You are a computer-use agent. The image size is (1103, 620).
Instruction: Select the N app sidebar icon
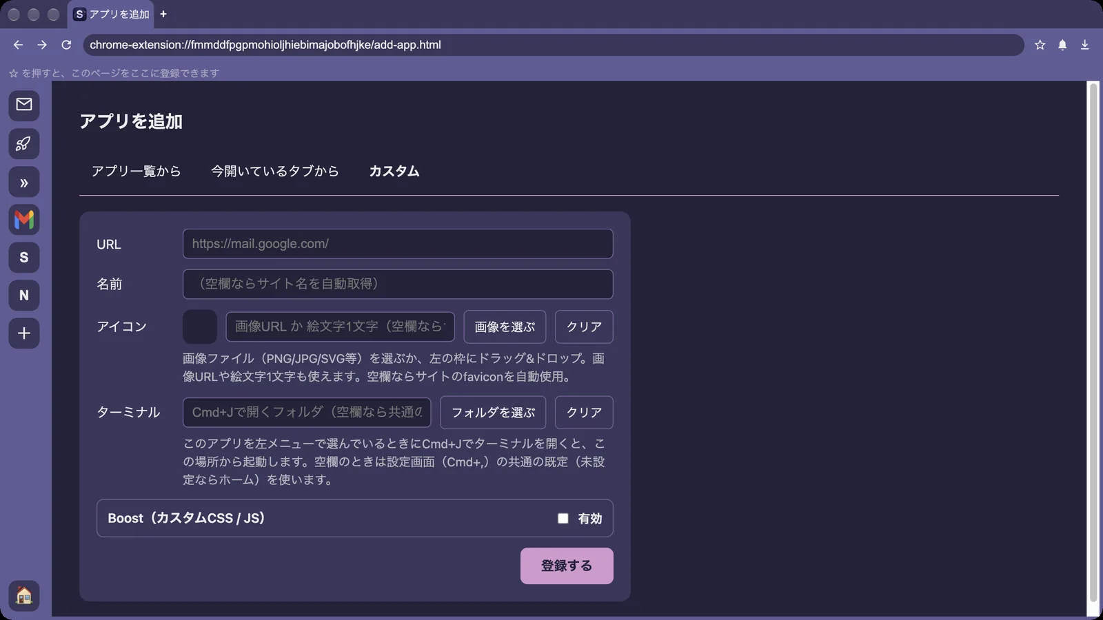click(24, 296)
